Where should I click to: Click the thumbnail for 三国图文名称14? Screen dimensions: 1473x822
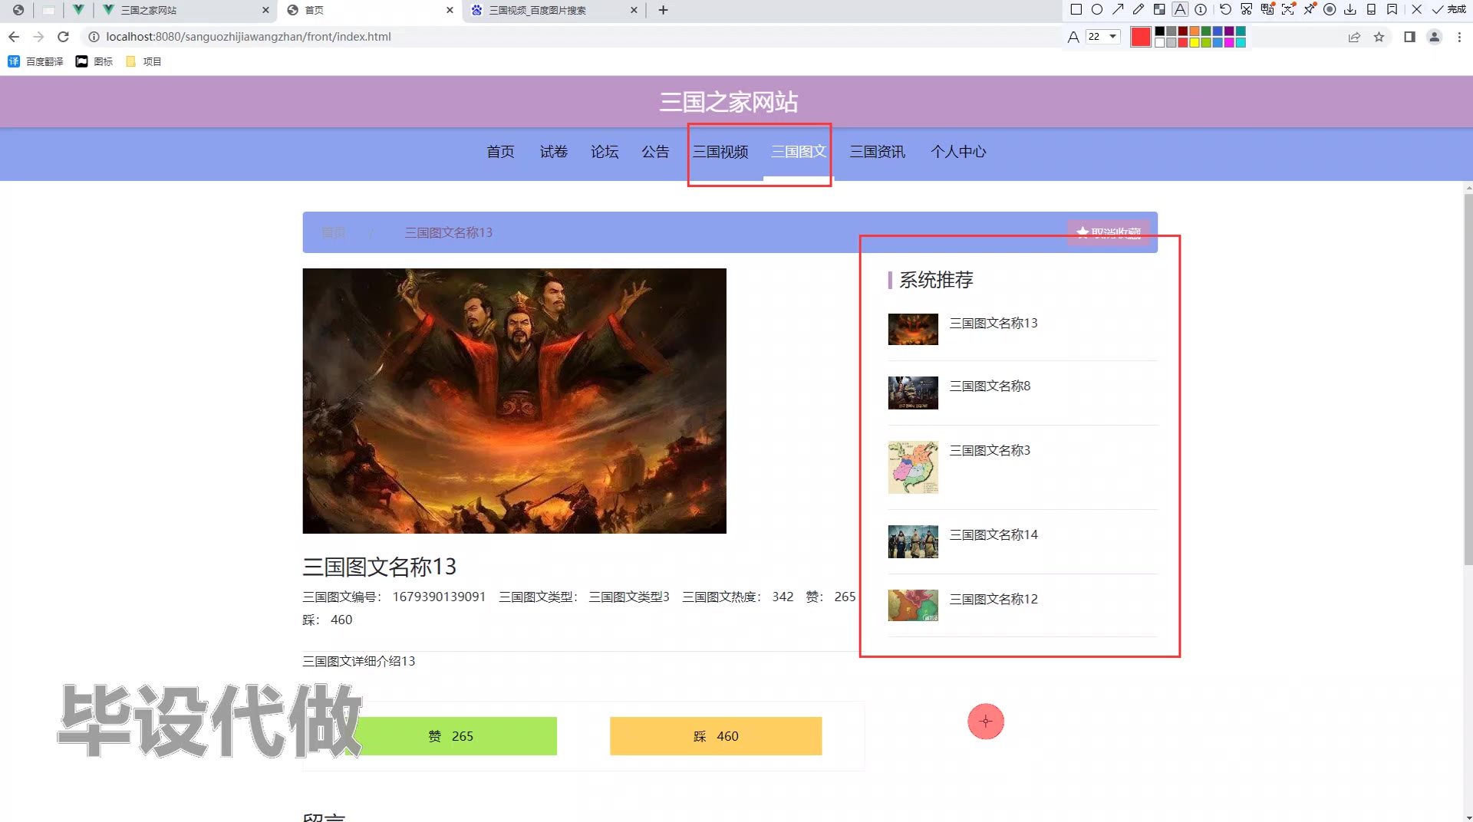click(913, 541)
